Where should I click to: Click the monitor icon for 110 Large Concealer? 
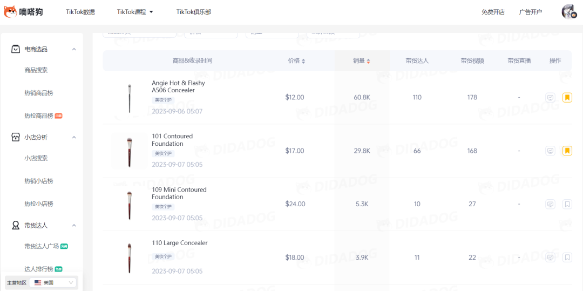pyautogui.click(x=550, y=258)
